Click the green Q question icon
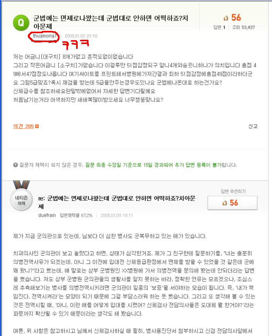 [21, 23]
